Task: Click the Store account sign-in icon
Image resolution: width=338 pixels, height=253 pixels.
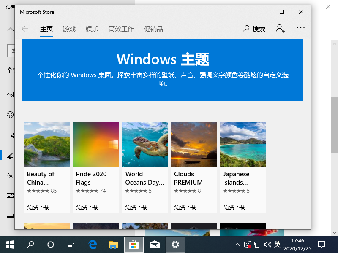Action: tap(280, 27)
